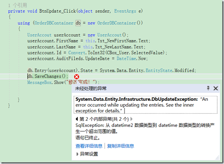Go to next inner exception arrow
Image resolution: width=224 pixels, height=164 pixels.
131,119
